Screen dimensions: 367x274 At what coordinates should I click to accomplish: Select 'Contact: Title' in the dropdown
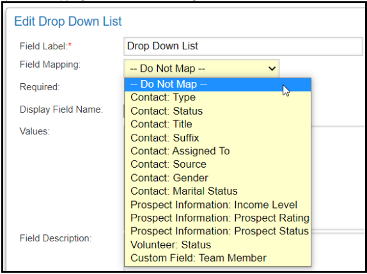217,124
